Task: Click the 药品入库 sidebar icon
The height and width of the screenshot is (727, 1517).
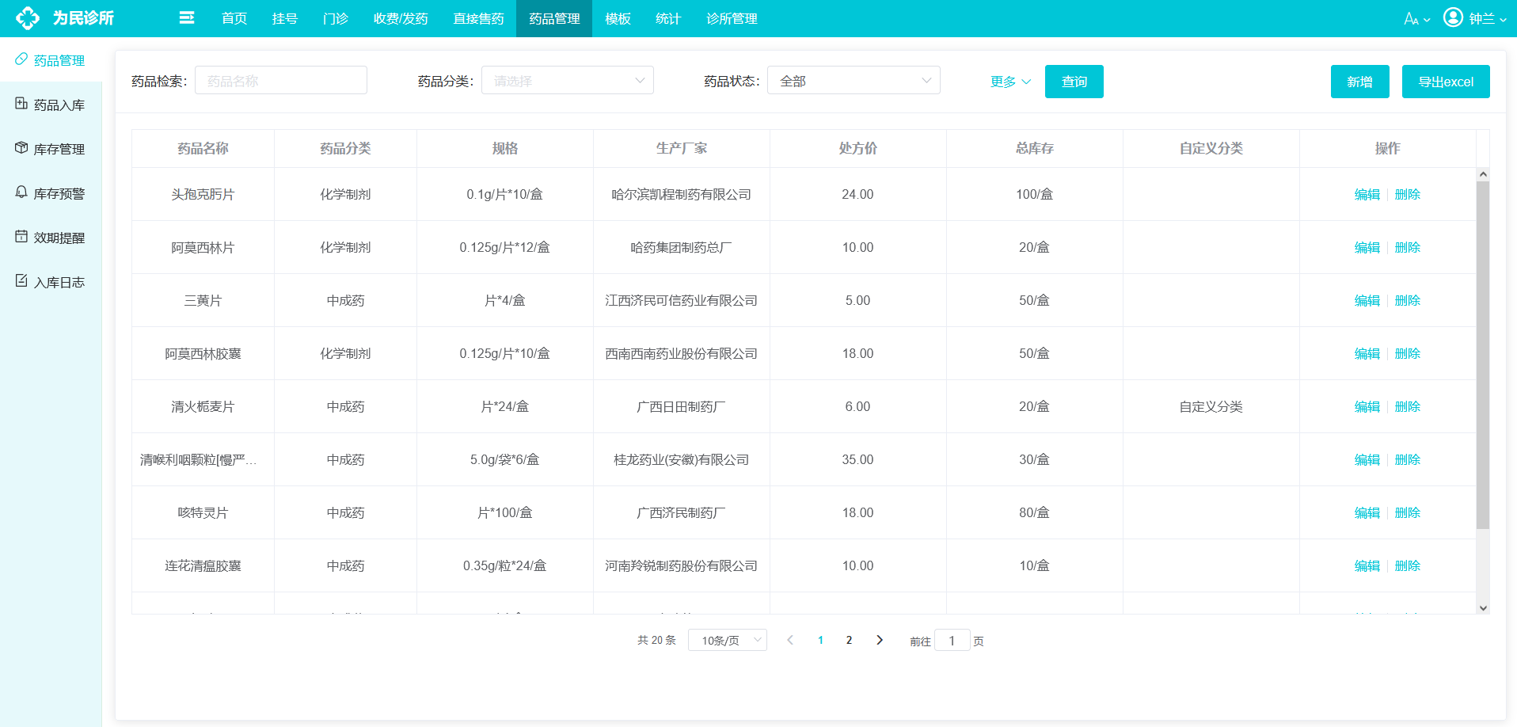Action: pos(21,104)
